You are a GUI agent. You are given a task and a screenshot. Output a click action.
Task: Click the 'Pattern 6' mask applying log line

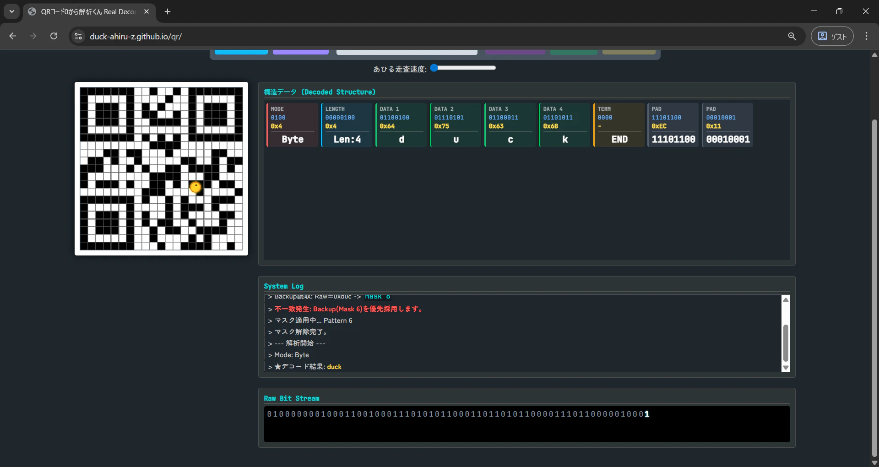tap(310, 320)
